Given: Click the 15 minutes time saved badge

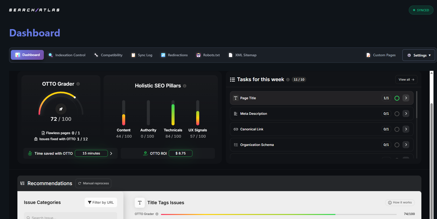Looking at the screenshot, I should (x=91, y=153).
